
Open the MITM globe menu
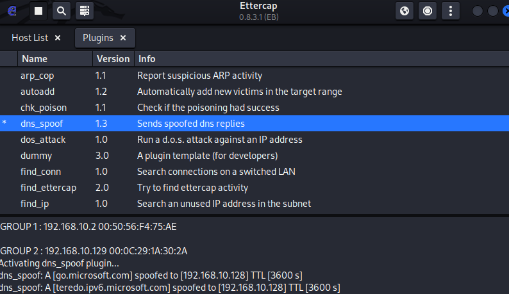point(405,11)
